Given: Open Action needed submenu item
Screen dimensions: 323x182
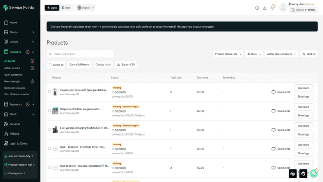Looking at the screenshot, I should [12, 68].
